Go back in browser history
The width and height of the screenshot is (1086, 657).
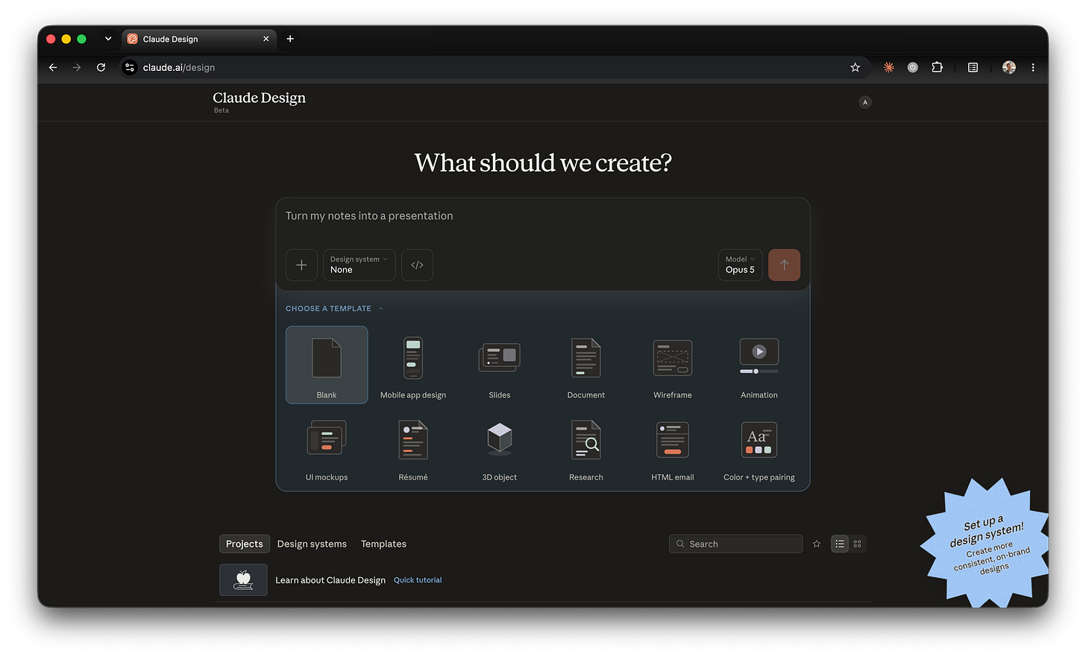(53, 67)
